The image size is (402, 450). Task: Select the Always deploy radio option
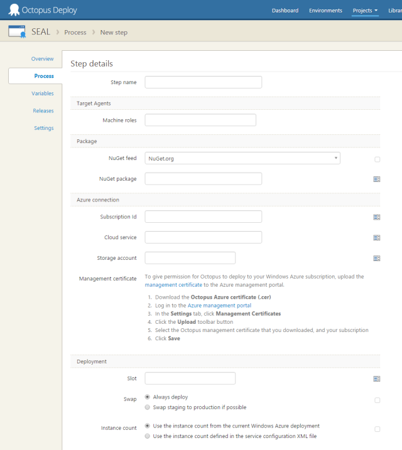tap(148, 397)
